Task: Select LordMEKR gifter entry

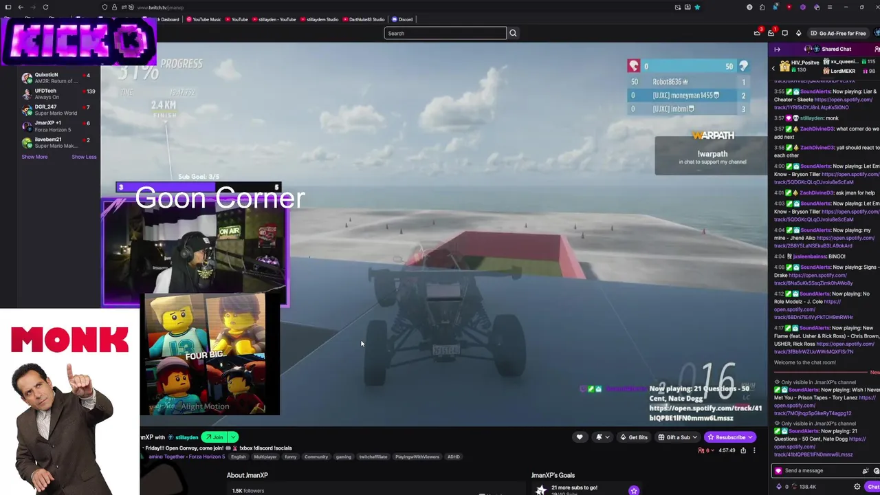Action: [850, 71]
